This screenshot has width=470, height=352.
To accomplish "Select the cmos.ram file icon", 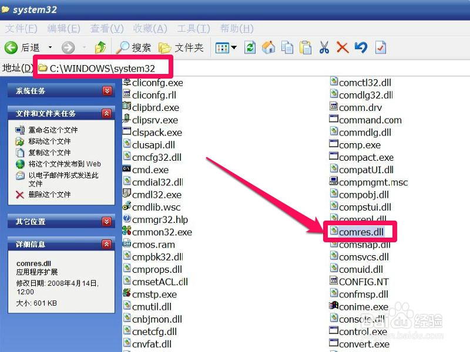I will 126,243.
